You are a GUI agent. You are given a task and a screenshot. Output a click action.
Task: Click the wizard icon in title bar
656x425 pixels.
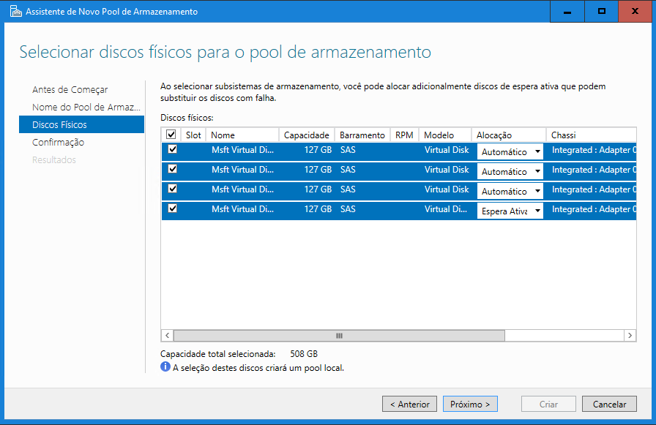(x=14, y=12)
